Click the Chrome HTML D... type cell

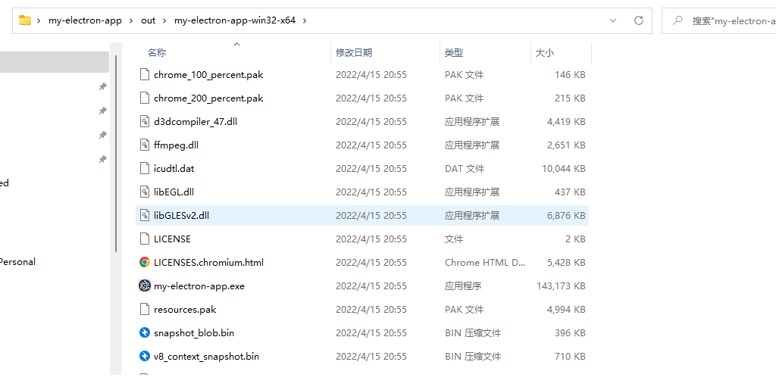[485, 263]
